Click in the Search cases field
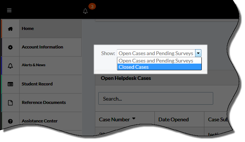Image resolution: width=245 pixels, height=142 pixels. coord(156,98)
